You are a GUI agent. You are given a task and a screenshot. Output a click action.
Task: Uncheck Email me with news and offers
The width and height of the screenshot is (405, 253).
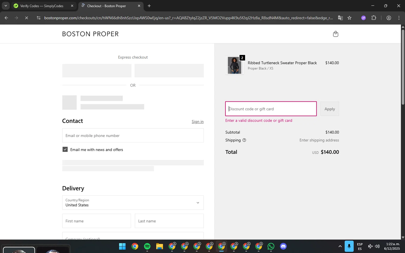pos(65,149)
